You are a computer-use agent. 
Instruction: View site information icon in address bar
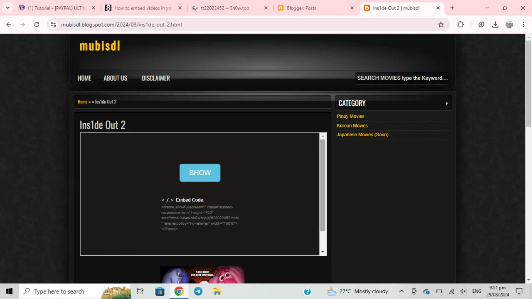pyautogui.click(x=53, y=25)
